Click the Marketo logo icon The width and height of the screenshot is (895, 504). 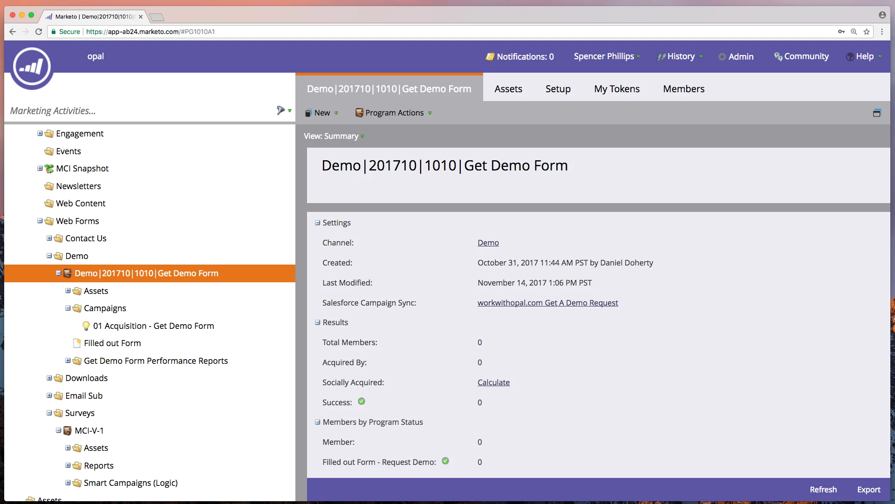pos(32,67)
